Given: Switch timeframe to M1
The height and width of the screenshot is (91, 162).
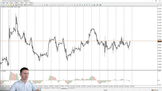Looking at the screenshot, I should tap(55, 5).
